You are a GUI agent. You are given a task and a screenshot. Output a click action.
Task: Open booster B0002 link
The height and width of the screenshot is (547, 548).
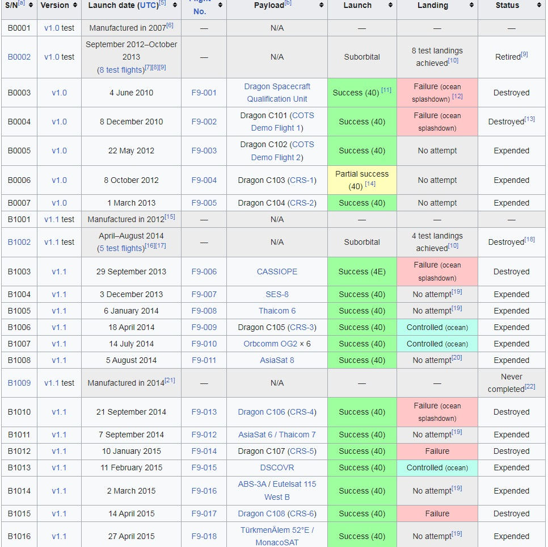click(x=19, y=57)
